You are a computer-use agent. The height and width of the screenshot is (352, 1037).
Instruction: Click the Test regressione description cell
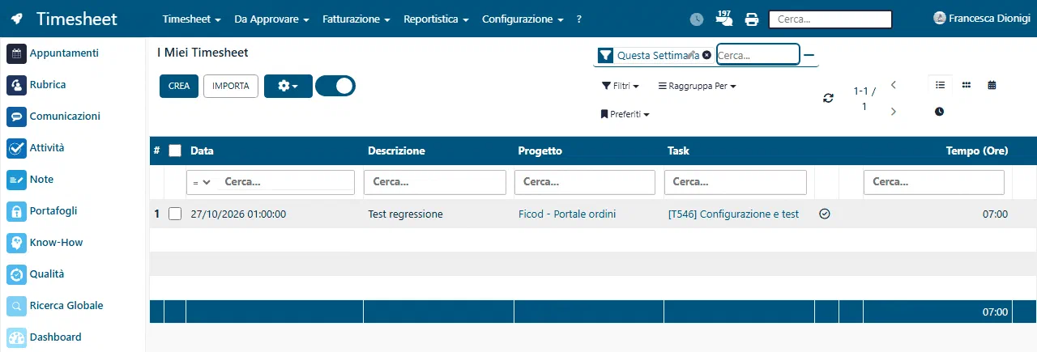[405, 214]
